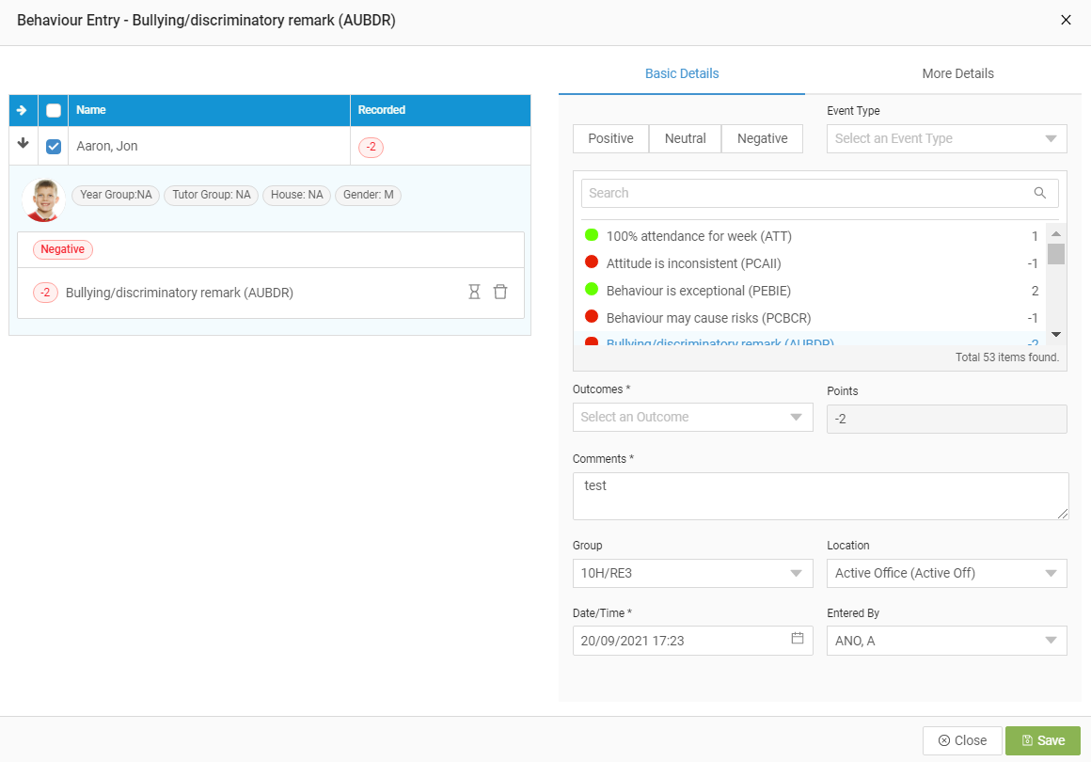
Task: Switch to the More Details tab
Action: click(957, 73)
